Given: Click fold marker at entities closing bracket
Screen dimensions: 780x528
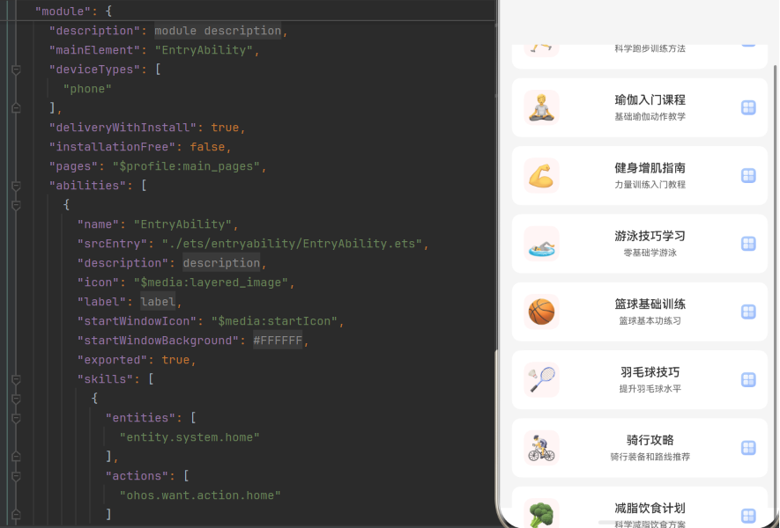Looking at the screenshot, I should click(16, 457).
